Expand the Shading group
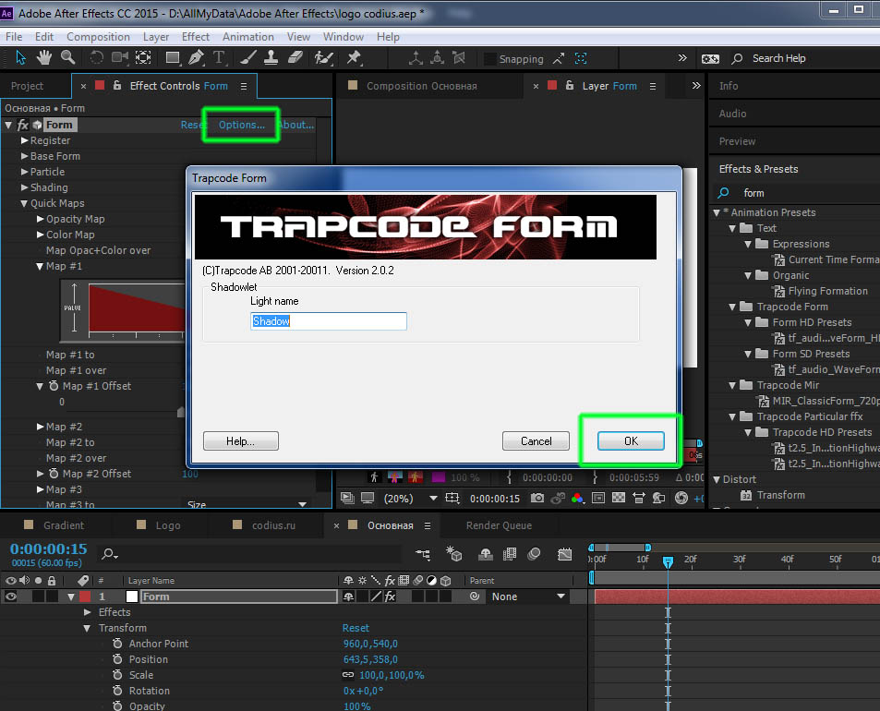The image size is (880, 711). click(x=25, y=187)
